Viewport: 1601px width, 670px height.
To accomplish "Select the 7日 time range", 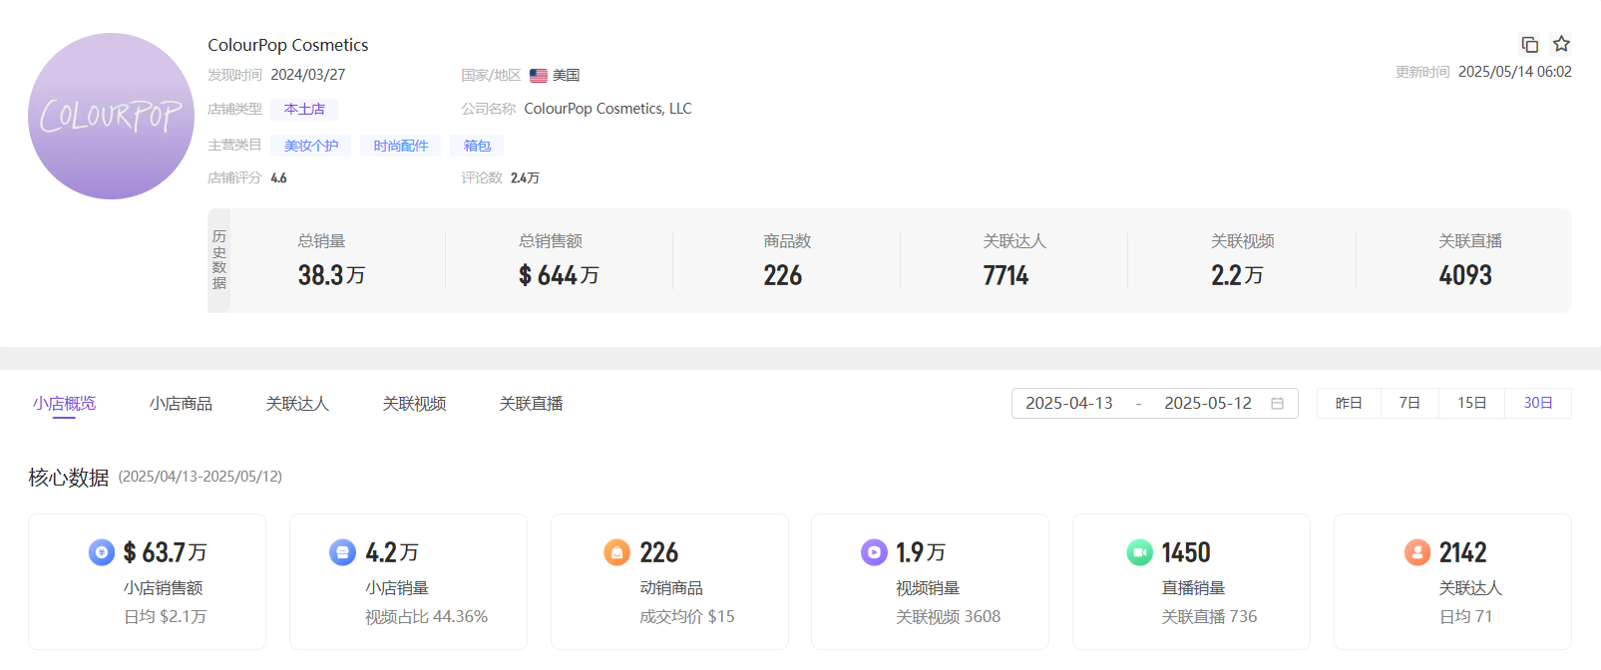I will pyautogui.click(x=1409, y=403).
